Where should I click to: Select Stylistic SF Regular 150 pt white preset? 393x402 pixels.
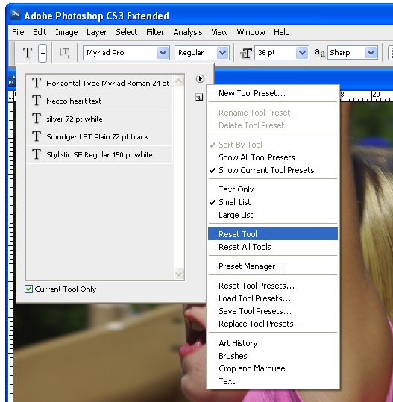pyautogui.click(x=99, y=155)
